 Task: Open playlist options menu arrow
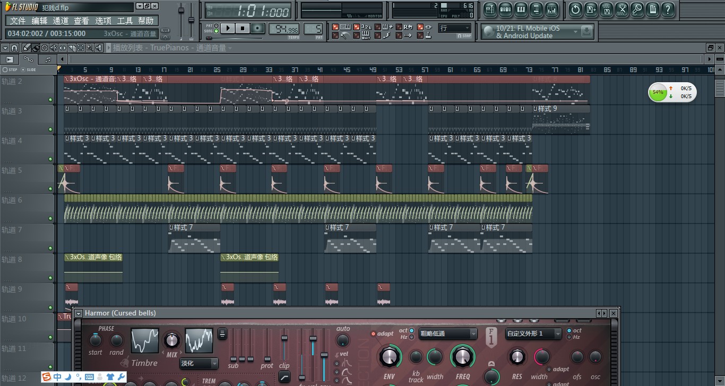pyautogui.click(x=5, y=48)
